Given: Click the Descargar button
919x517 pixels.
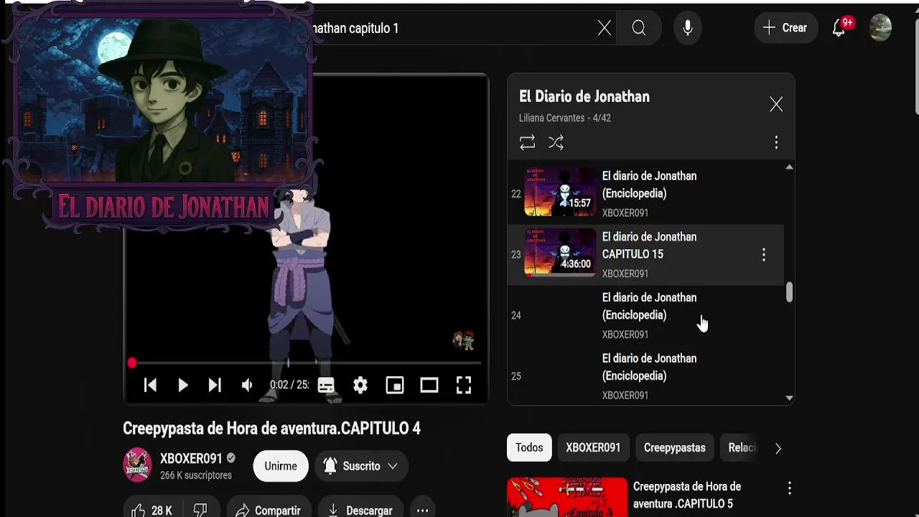Looking at the screenshot, I should pos(360,511).
